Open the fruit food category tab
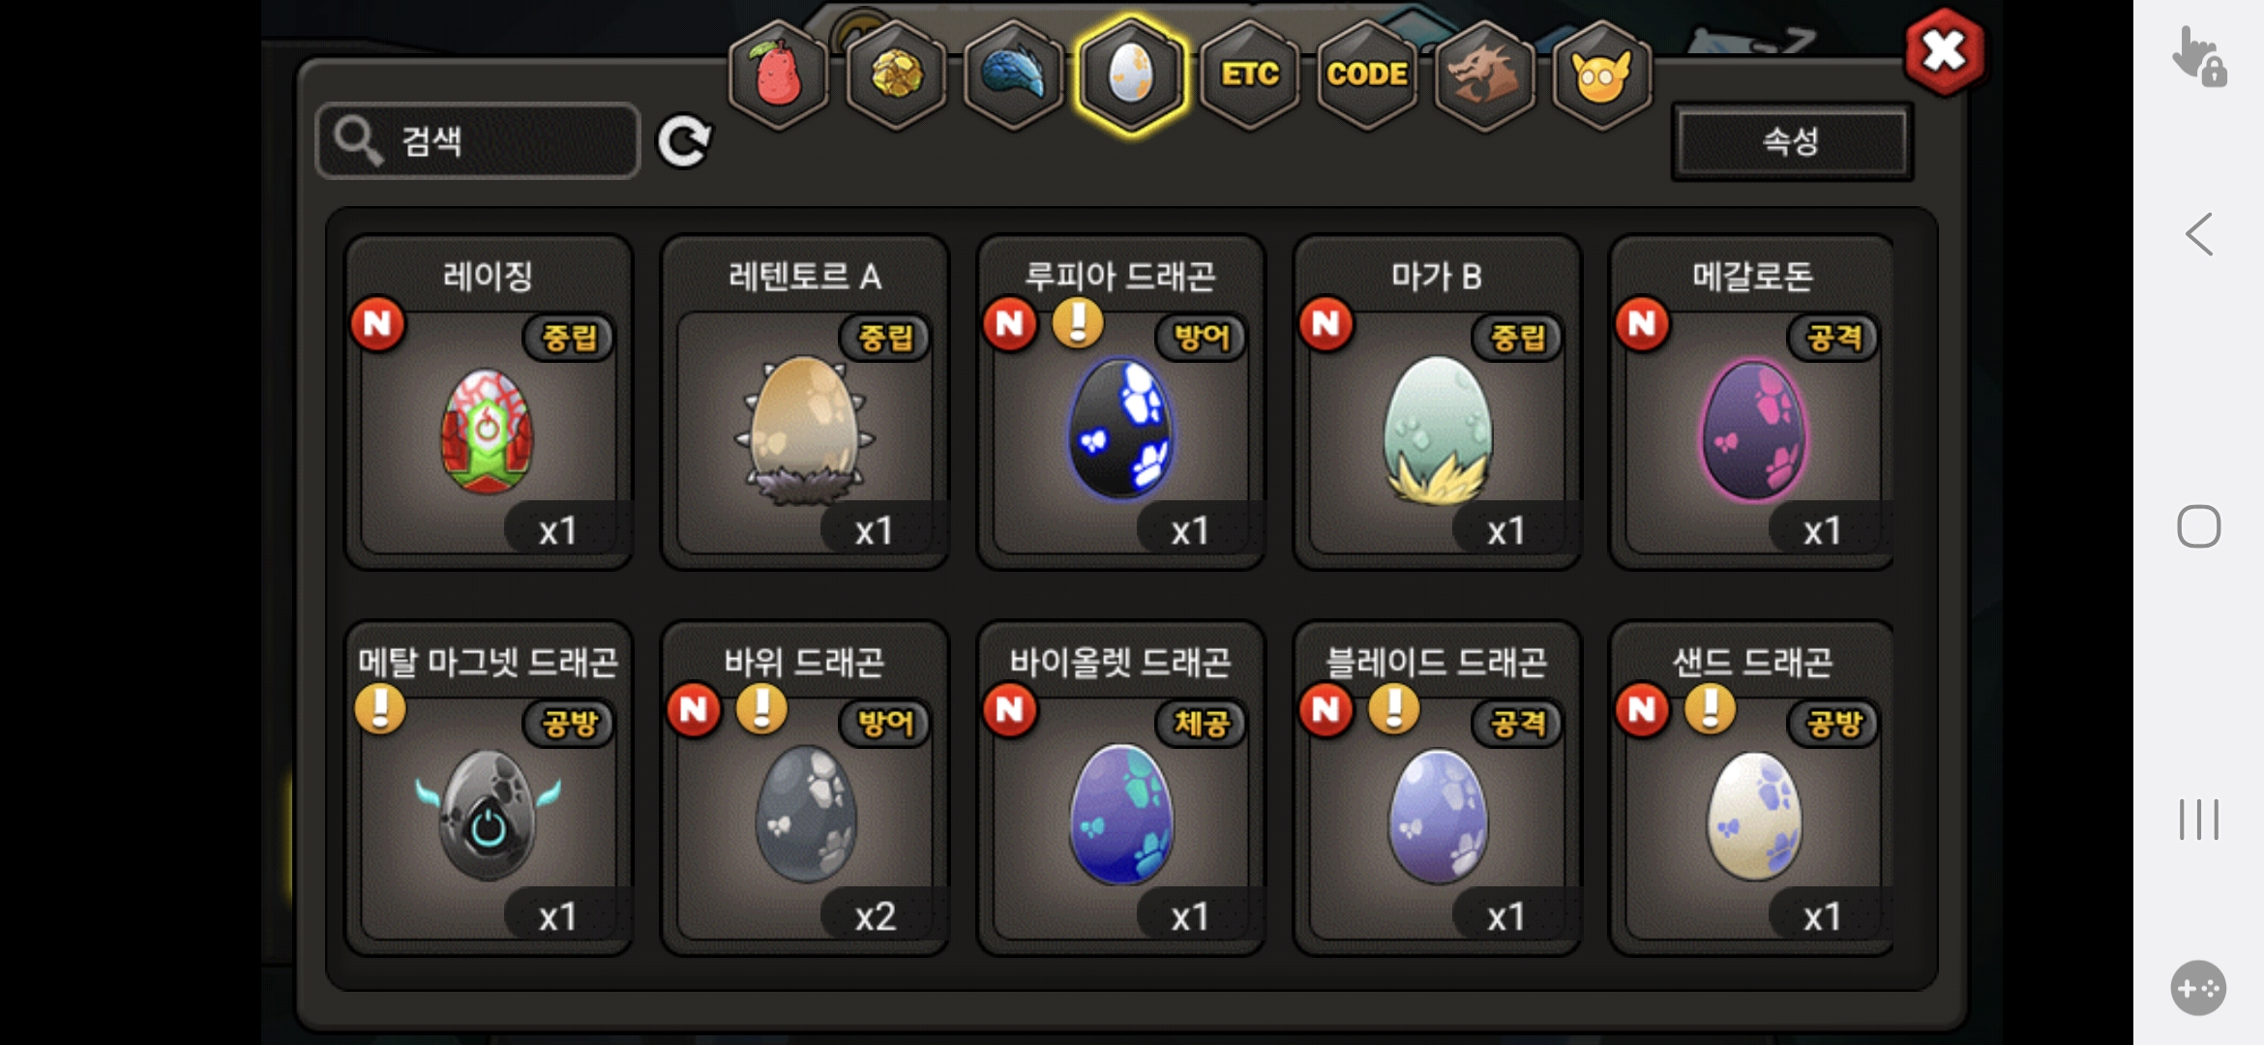Screen dimensions: 2264x1045 pyautogui.click(x=779, y=75)
